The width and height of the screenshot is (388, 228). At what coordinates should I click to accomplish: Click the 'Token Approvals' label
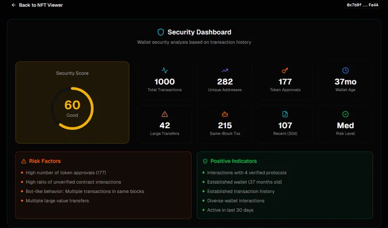tap(285, 89)
